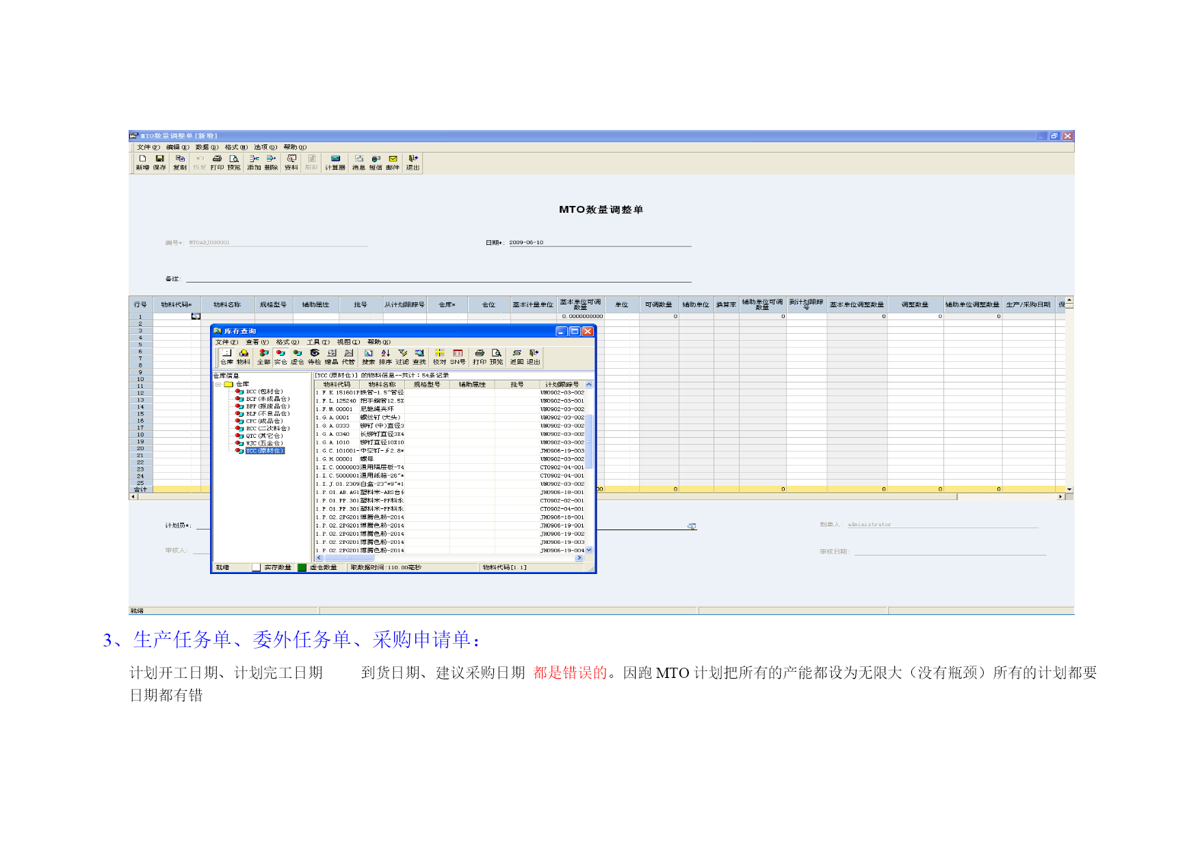Click the 添加 (Add row) icon
Image resolution: width=1200 pixels, height=849 pixels.
[x=254, y=162]
